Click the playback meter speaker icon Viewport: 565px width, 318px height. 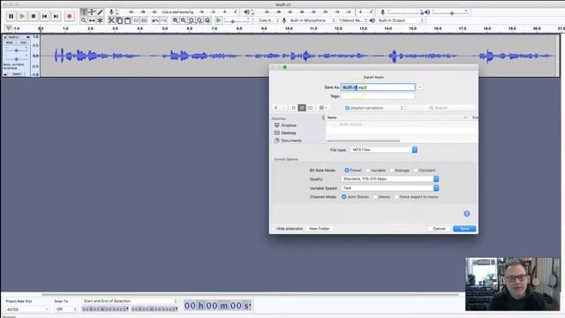pyautogui.click(x=247, y=12)
